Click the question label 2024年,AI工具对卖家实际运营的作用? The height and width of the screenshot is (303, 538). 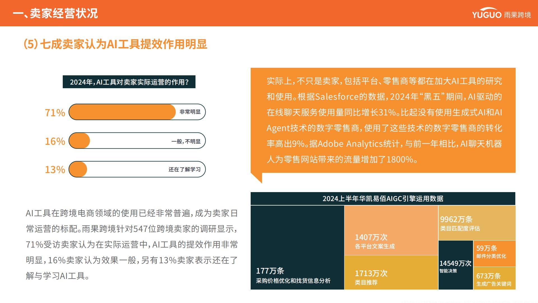[x=129, y=82]
